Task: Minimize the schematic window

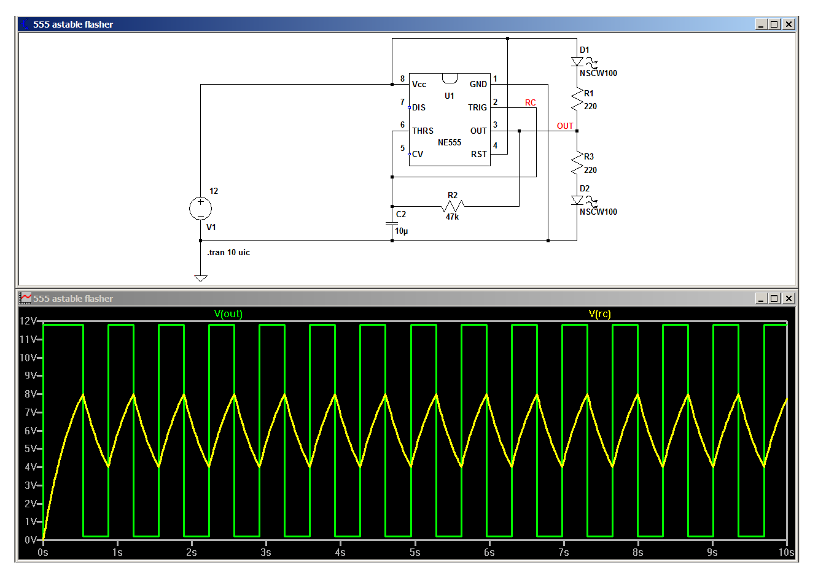Action: click(762, 25)
